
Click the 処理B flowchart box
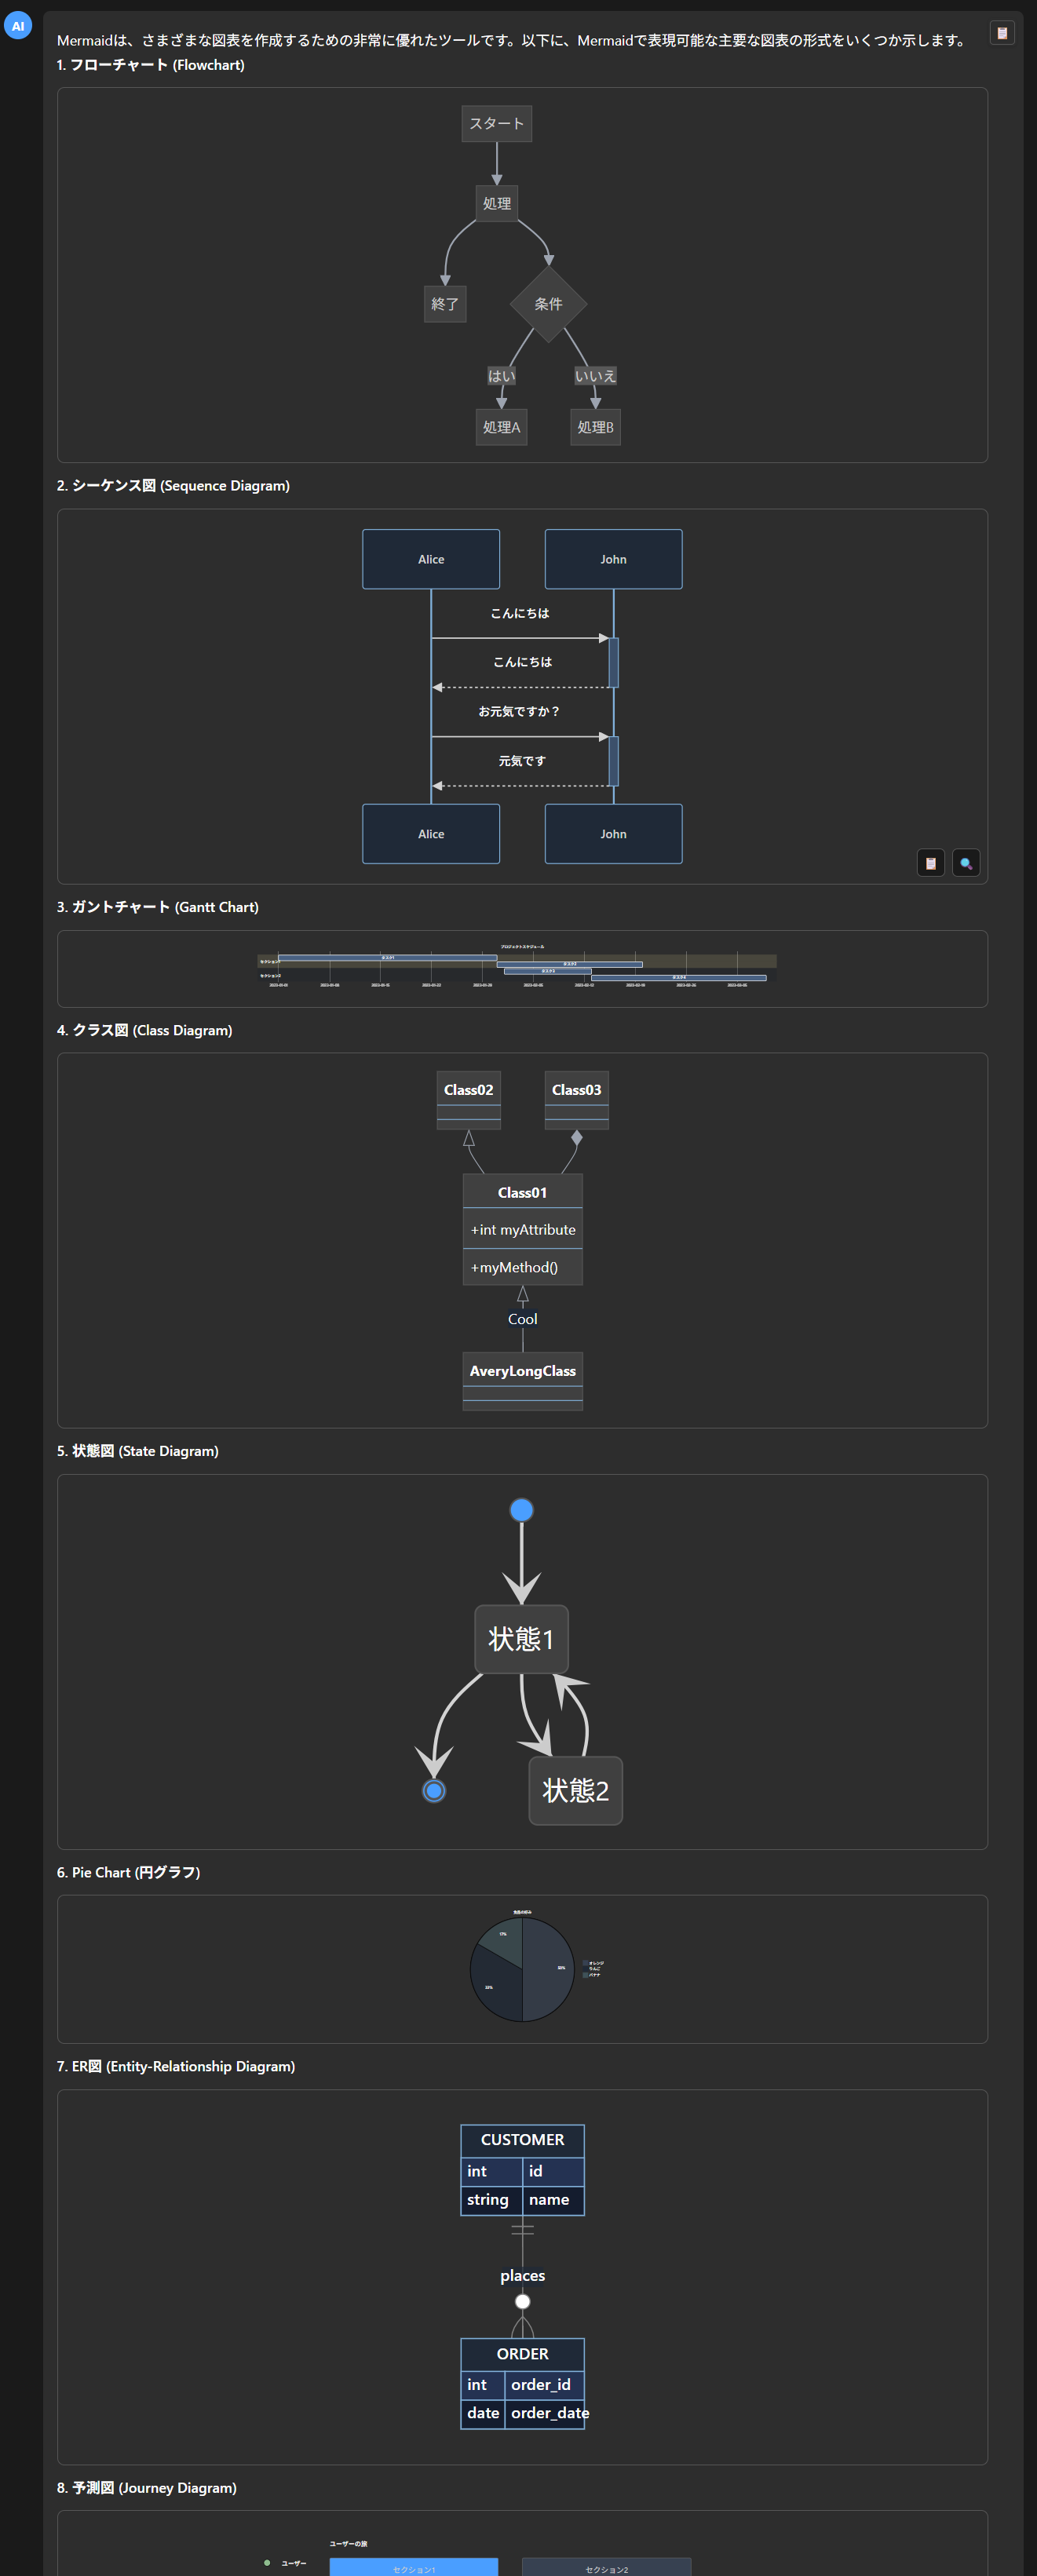[x=595, y=427]
